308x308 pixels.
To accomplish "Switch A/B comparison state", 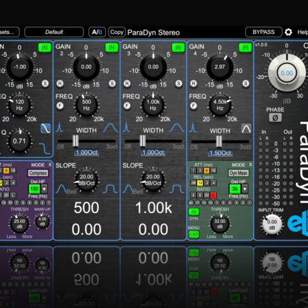I will coord(97,32).
